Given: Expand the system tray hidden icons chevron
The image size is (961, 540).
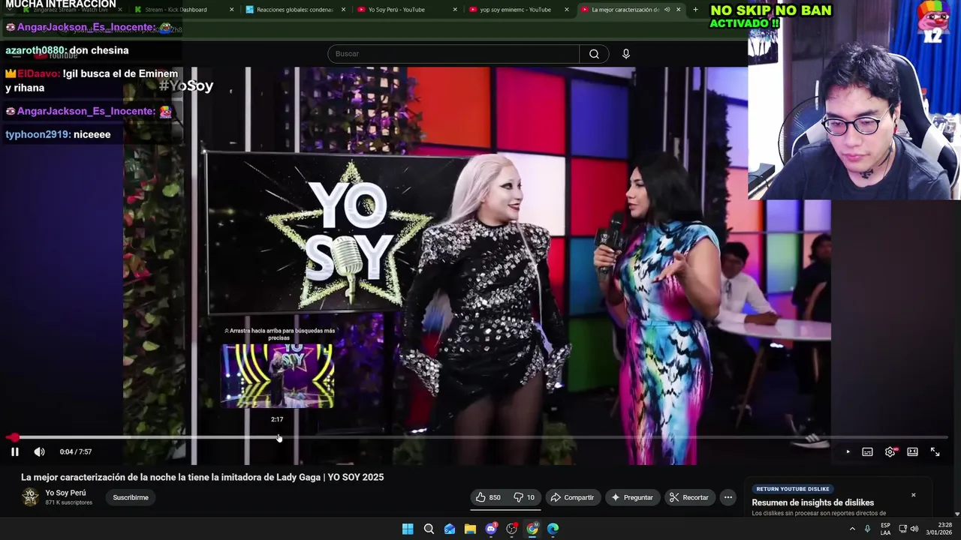Looking at the screenshot, I should tap(852, 529).
